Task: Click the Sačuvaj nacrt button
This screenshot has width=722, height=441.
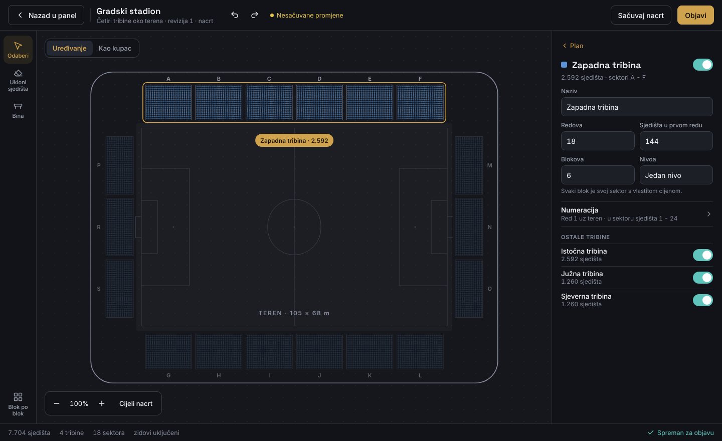Action: 641,15
